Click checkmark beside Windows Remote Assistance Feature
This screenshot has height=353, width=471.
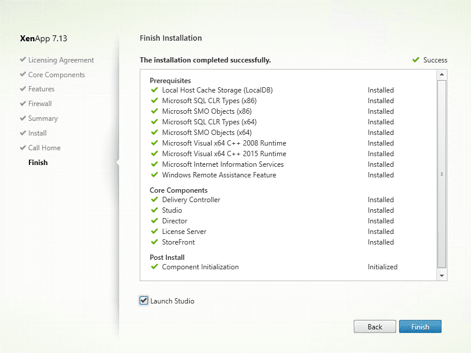pyautogui.click(x=154, y=174)
